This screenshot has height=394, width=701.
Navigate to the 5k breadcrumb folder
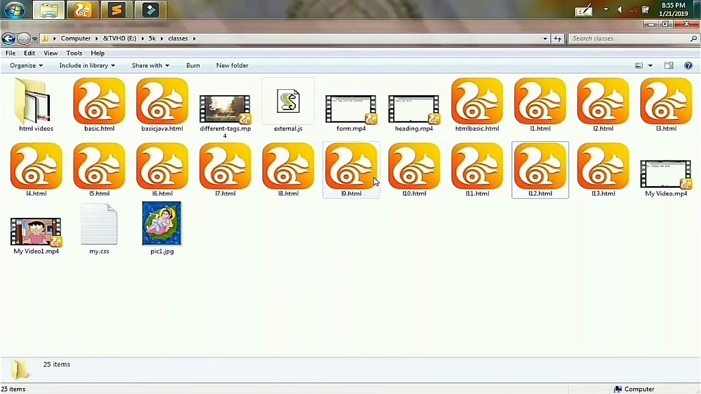[x=152, y=38]
